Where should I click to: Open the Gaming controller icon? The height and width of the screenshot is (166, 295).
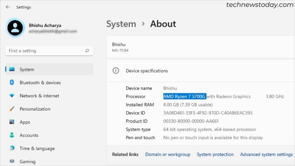(x=12, y=161)
